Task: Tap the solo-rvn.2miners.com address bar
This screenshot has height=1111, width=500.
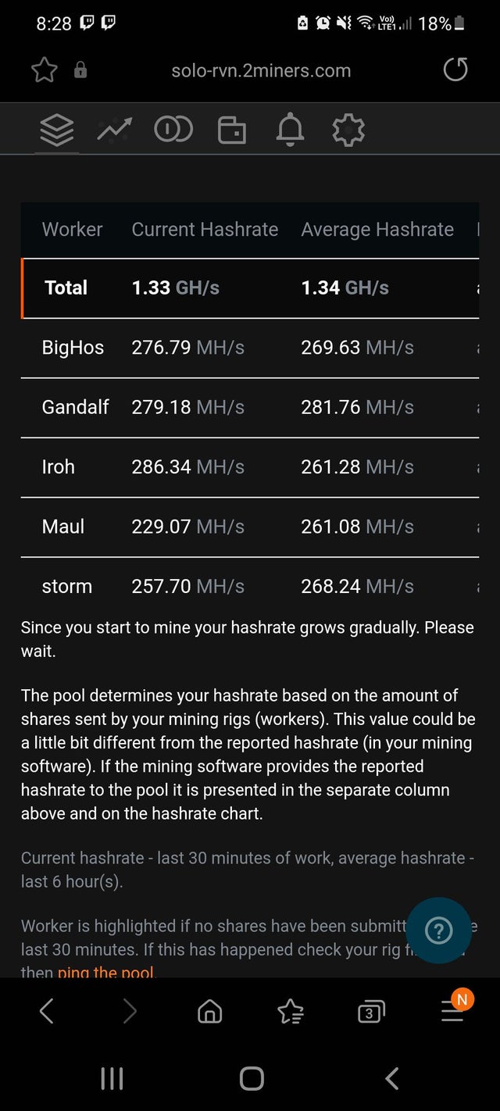Action: (261, 70)
